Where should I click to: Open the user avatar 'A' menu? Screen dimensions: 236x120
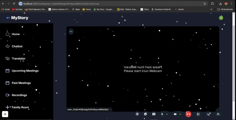tap(221, 18)
